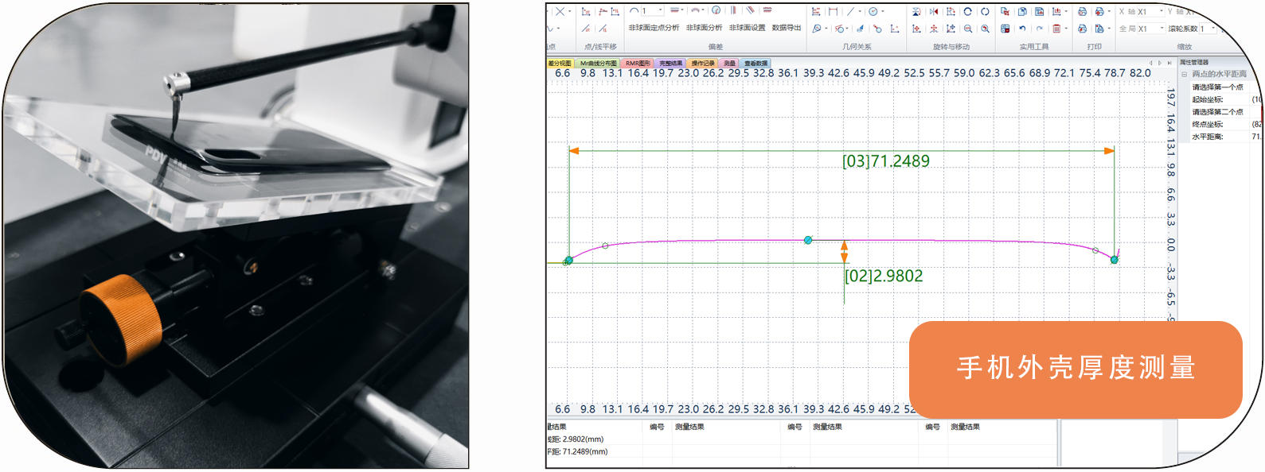Open the X 轴 X1 dropdown
Viewport: 1265px width, 472px height.
click(x=1161, y=12)
